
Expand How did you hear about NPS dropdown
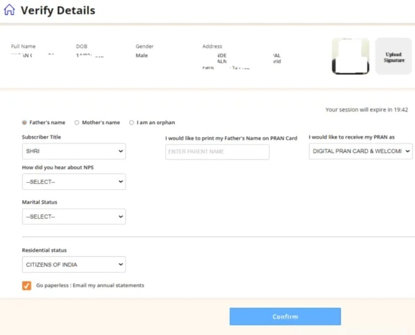[x=74, y=182]
